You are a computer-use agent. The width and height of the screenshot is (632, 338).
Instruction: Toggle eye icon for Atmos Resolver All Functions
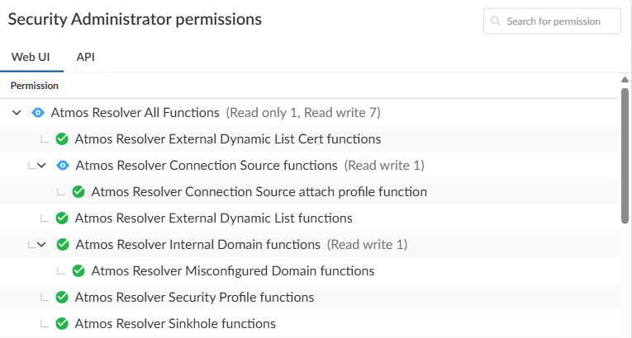37,113
